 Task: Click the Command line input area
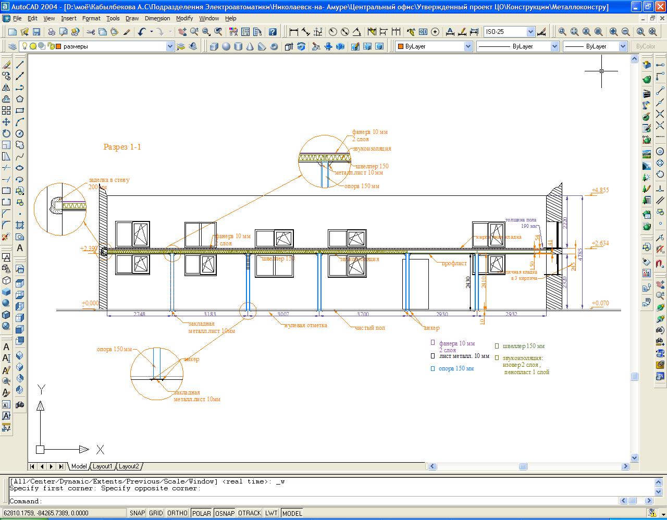click(313, 501)
